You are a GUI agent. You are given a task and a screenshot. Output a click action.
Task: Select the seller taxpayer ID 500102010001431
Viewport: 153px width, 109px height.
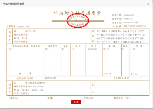click(x=37, y=86)
